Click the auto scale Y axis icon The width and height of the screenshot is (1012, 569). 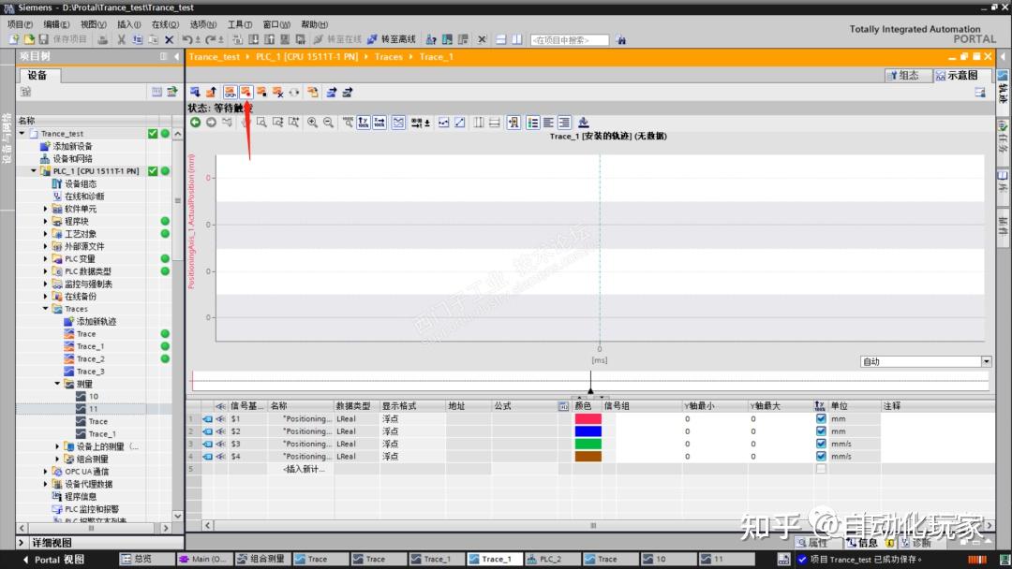click(364, 123)
